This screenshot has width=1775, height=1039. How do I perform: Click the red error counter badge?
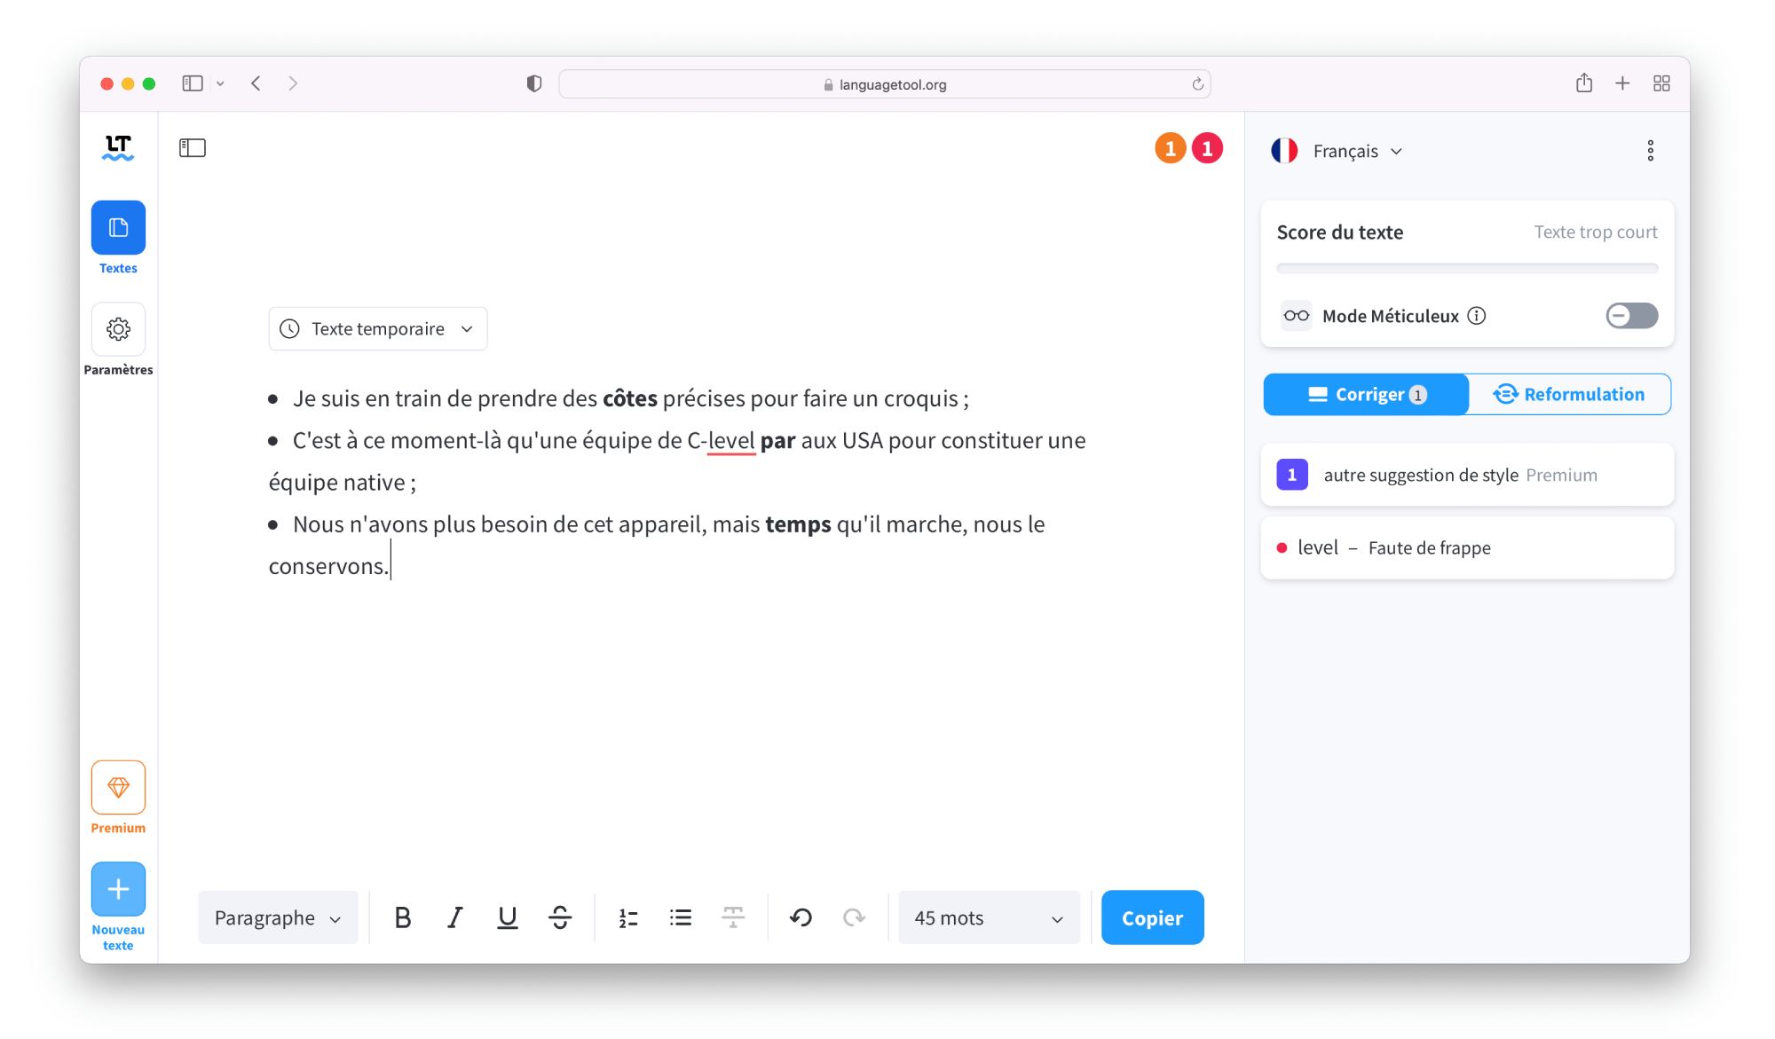[x=1207, y=149]
